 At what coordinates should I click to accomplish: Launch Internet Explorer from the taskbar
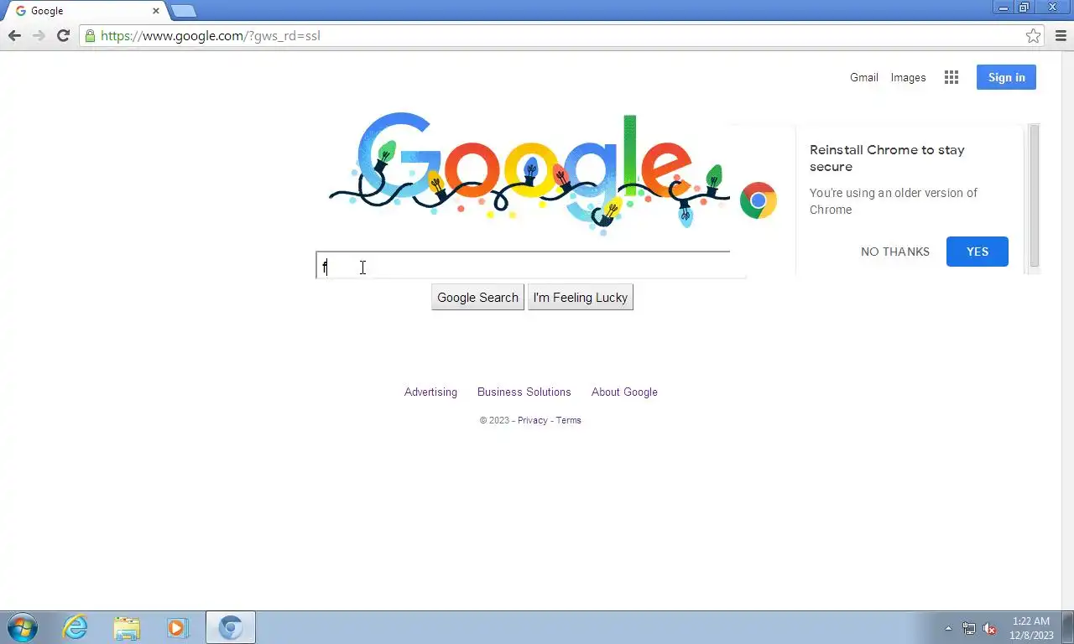tap(76, 627)
